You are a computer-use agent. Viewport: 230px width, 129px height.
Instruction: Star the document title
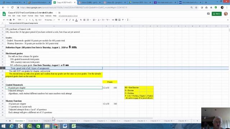click(x=56, y=13)
